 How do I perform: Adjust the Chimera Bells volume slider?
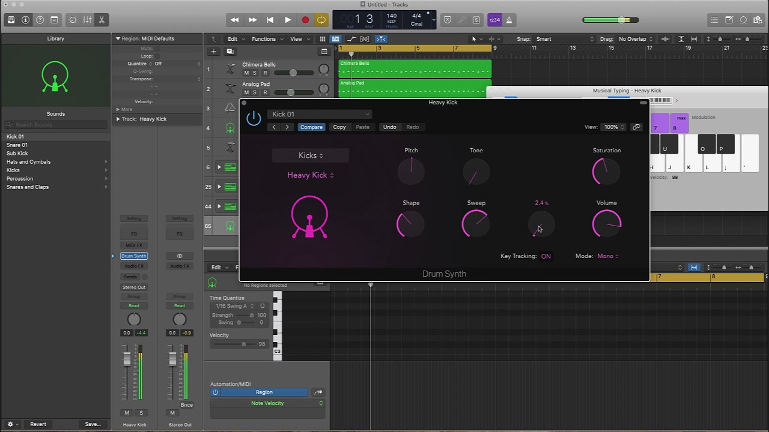[294, 73]
